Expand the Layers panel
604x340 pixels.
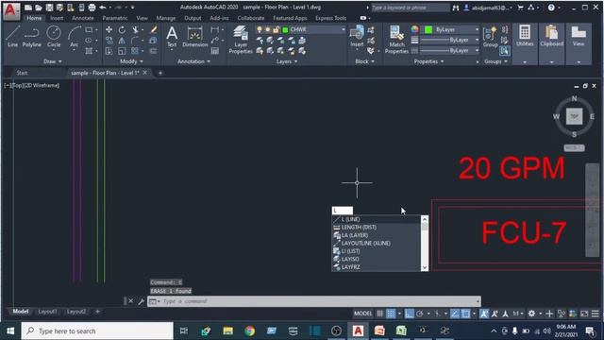pyautogui.click(x=287, y=61)
